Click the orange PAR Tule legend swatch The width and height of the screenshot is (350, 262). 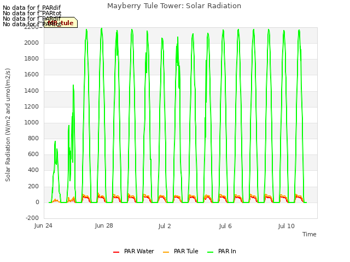tap(166, 252)
